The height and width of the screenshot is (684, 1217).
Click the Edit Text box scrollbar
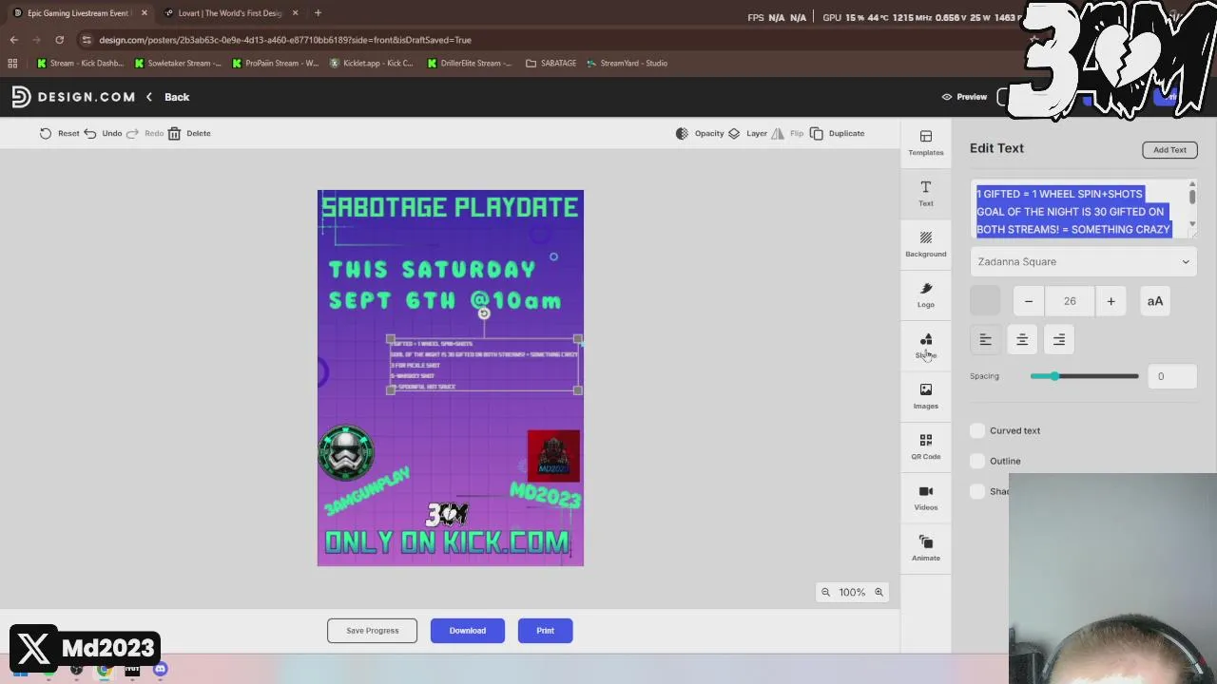coord(1191,197)
